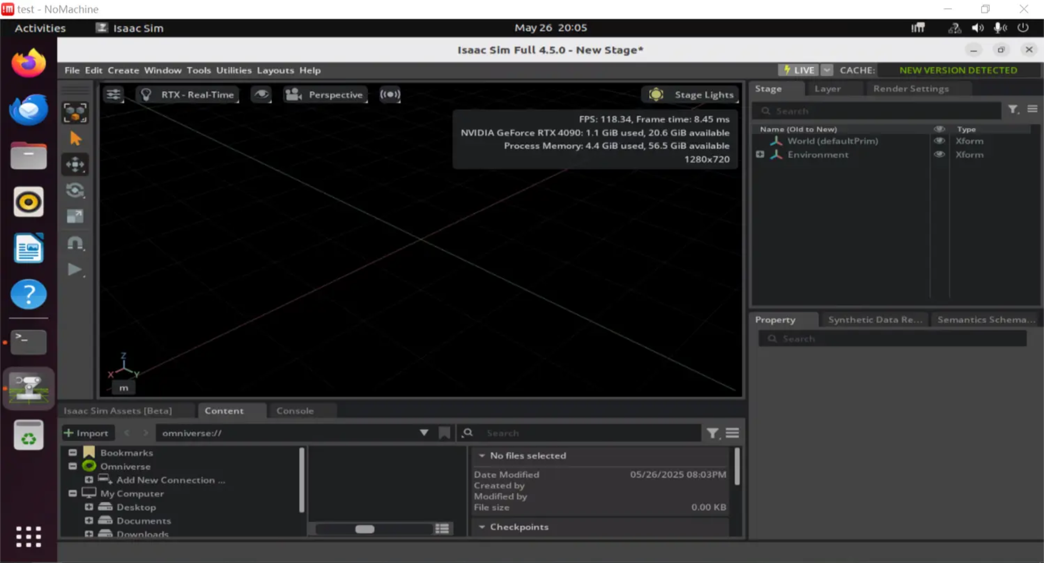Adjust the thumbnail size slider
Viewport: 1044px width, 563px height.
tap(365, 529)
